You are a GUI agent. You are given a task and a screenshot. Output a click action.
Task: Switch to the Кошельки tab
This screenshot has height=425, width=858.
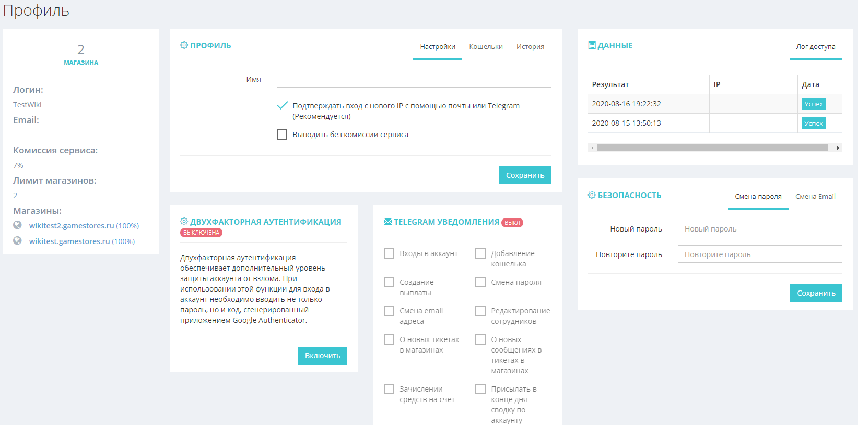point(486,47)
